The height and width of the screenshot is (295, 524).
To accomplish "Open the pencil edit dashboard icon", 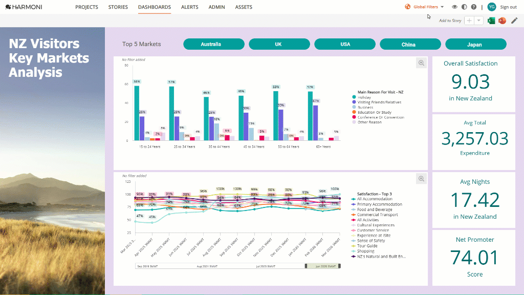I will (514, 20).
